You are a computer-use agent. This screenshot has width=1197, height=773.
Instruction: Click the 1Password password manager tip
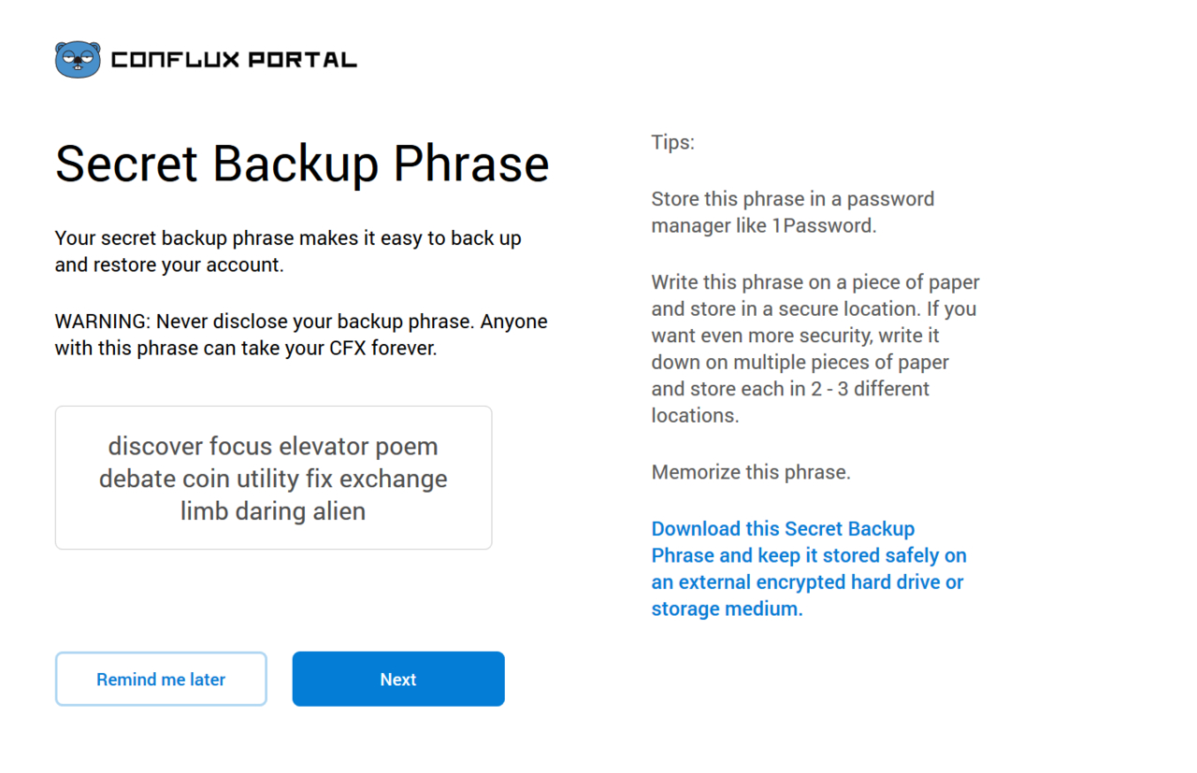coord(792,212)
